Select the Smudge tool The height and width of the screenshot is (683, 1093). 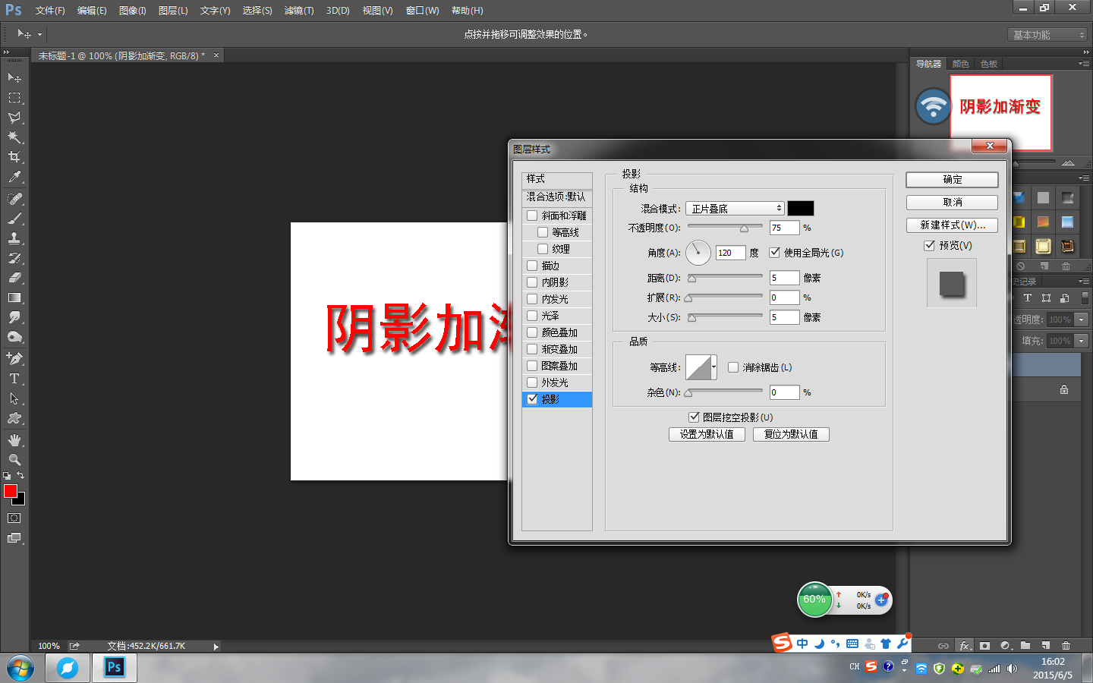(x=14, y=317)
